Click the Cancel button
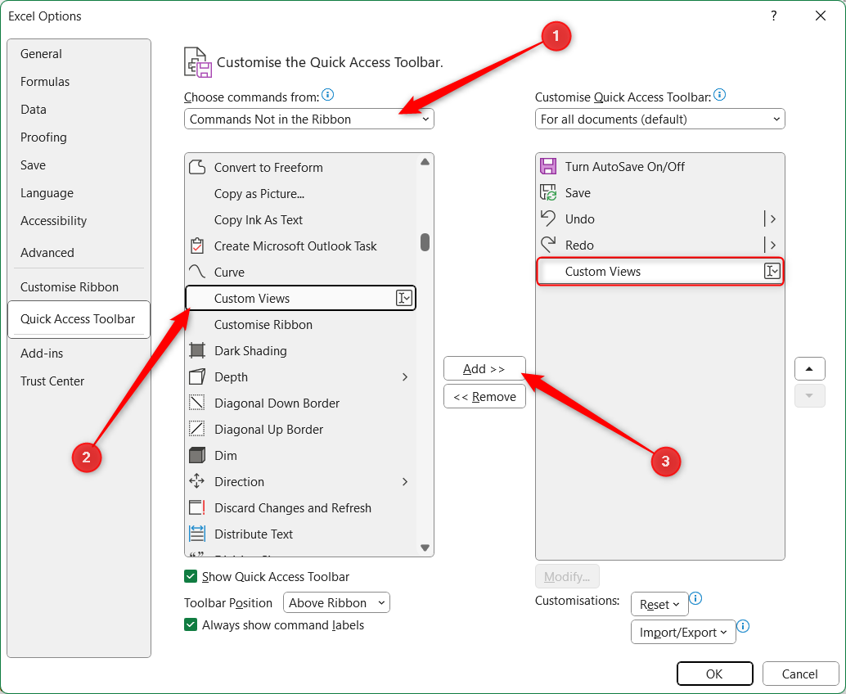 click(x=800, y=674)
